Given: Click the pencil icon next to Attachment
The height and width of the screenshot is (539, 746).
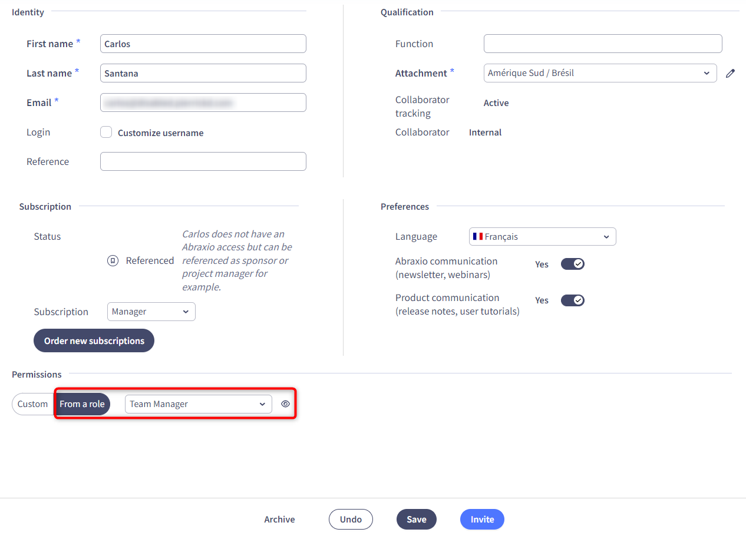Looking at the screenshot, I should coord(730,74).
